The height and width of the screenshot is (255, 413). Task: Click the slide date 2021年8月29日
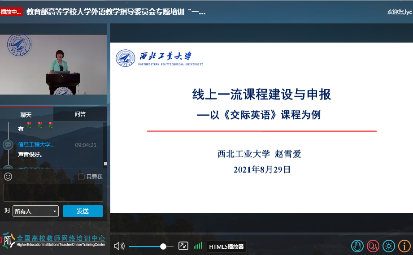click(x=262, y=169)
